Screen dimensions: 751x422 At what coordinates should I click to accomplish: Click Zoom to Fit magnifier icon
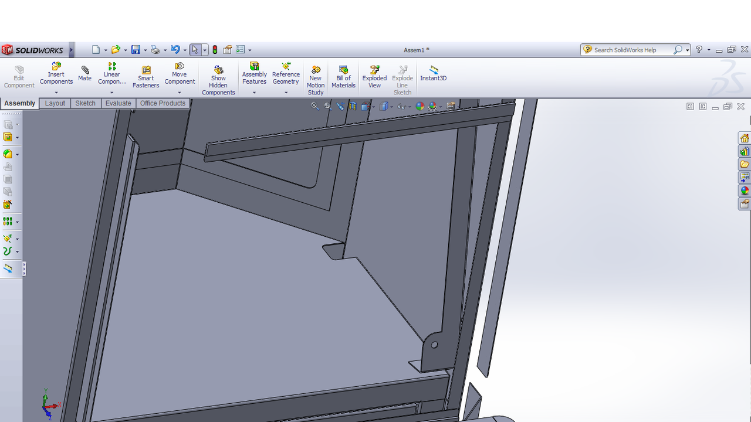(x=314, y=106)
